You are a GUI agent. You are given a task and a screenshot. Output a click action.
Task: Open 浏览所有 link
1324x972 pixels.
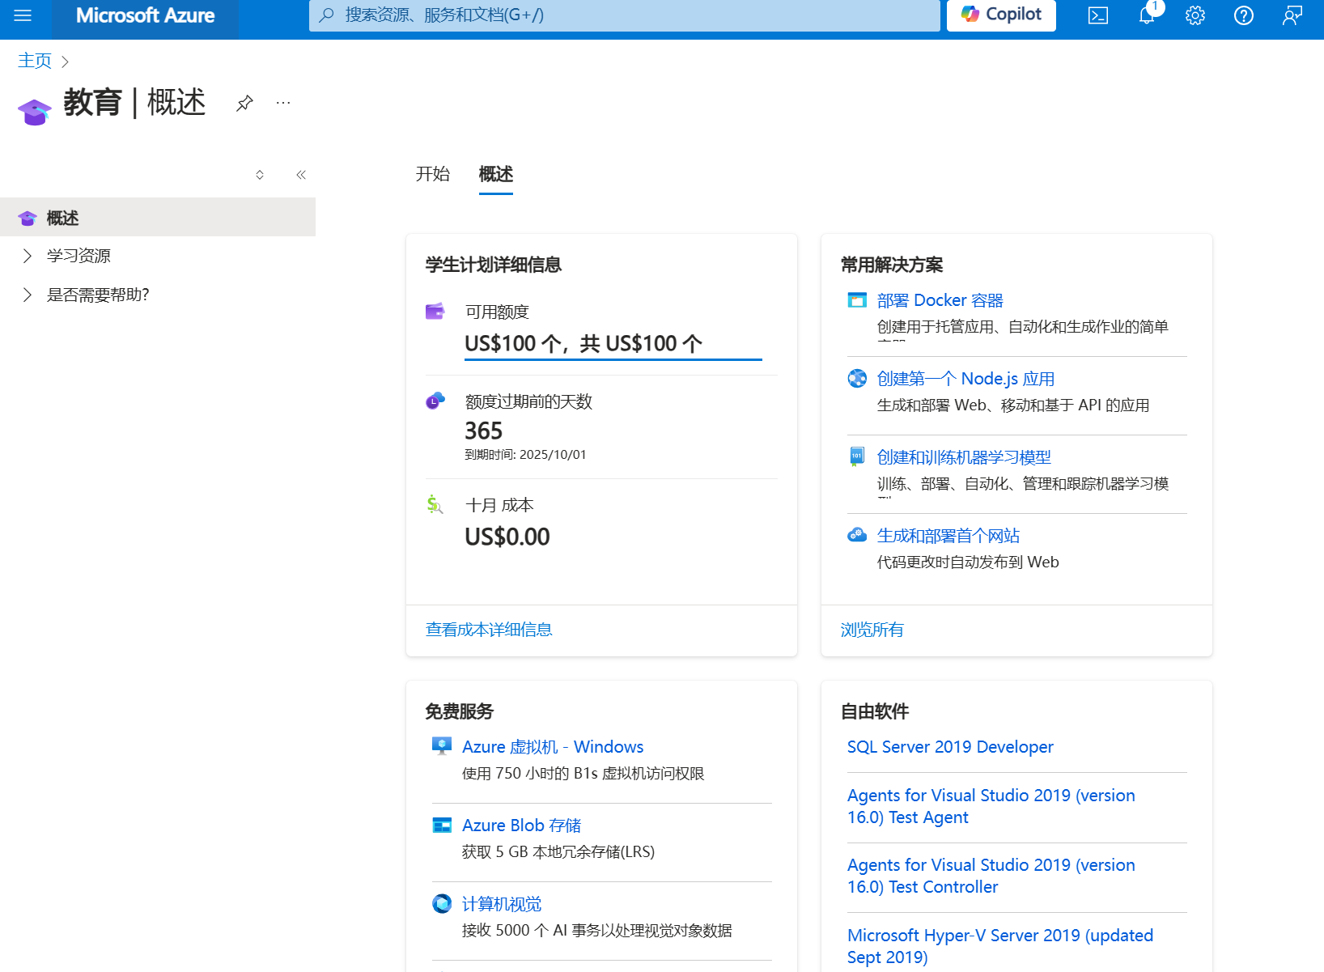(872, 630)
